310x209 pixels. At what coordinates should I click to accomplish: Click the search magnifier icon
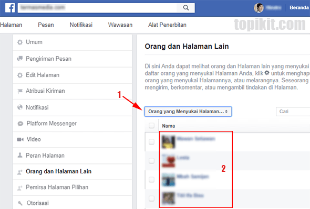[186, 8]
